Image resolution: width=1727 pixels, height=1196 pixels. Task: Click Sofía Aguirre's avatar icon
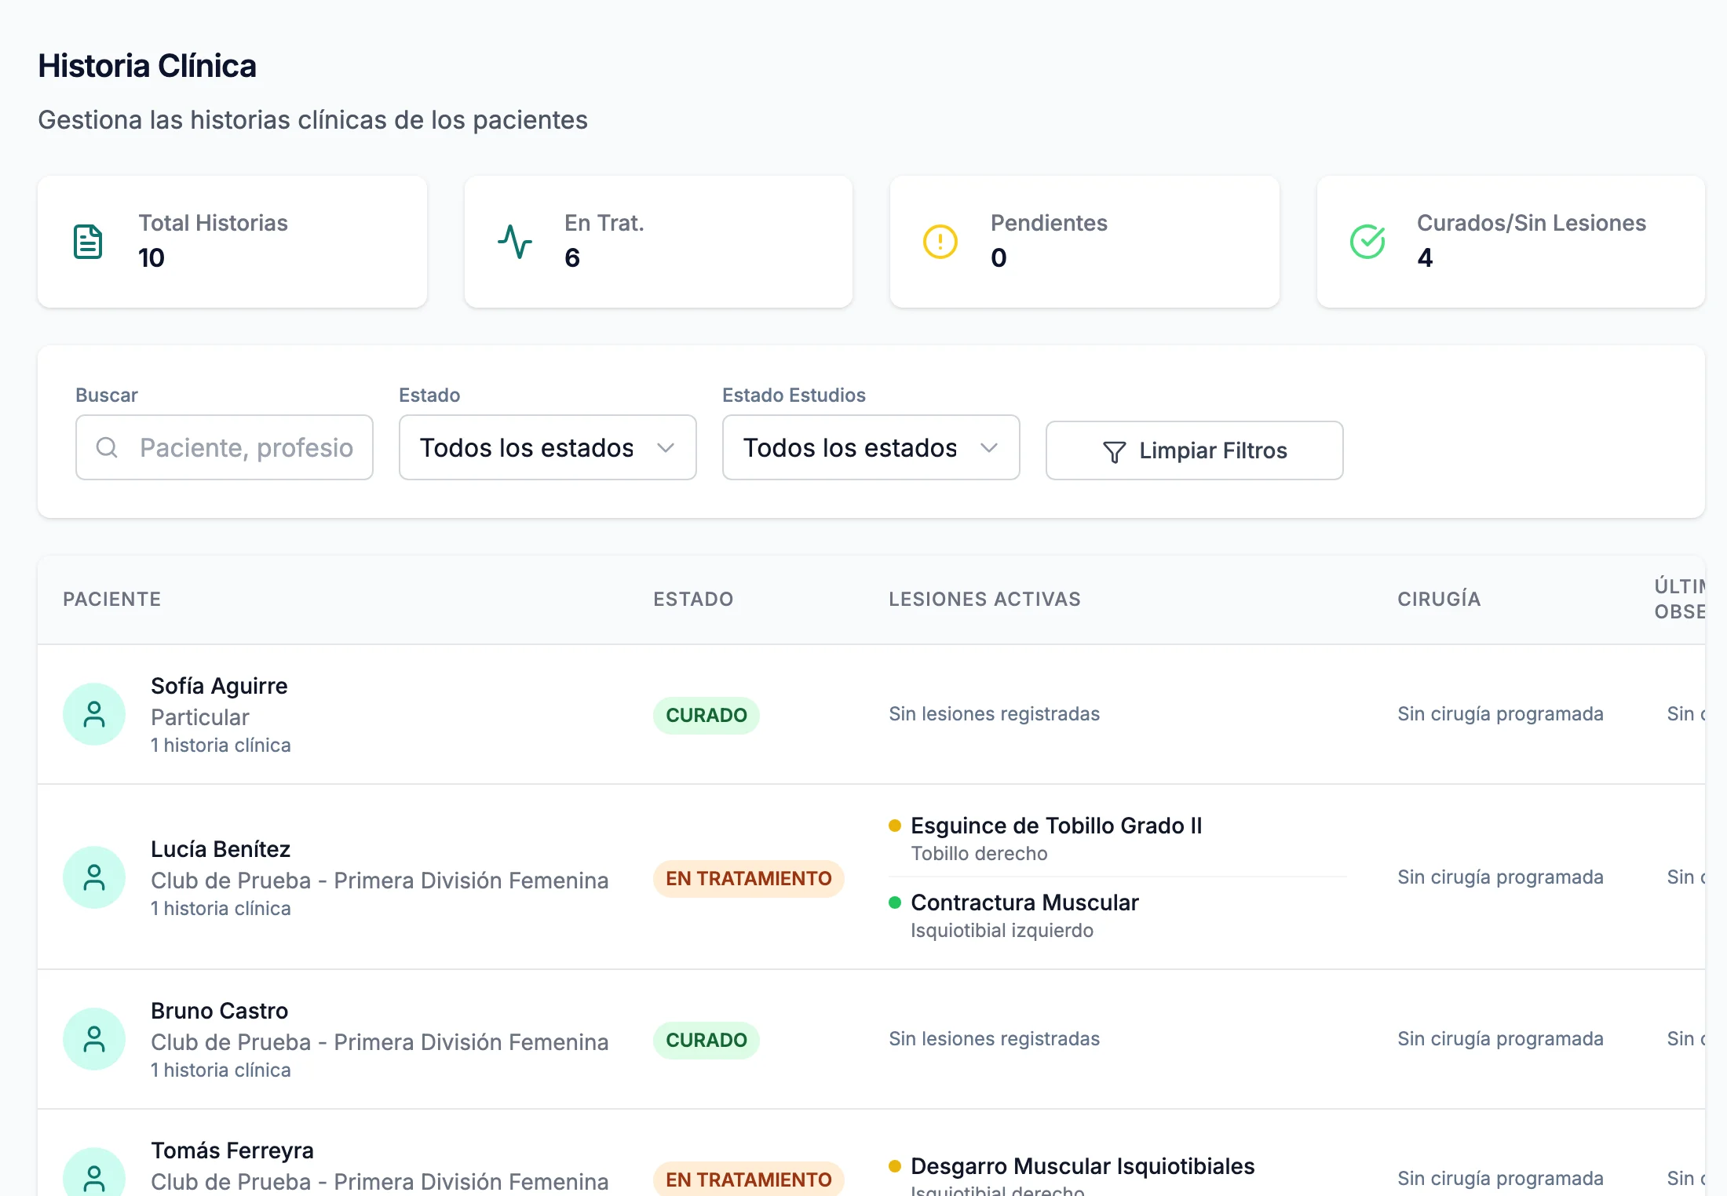(x=94, y=714)
